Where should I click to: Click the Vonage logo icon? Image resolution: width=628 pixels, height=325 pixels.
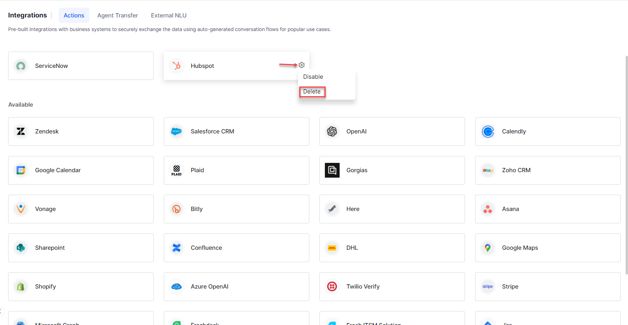(21, 209)
